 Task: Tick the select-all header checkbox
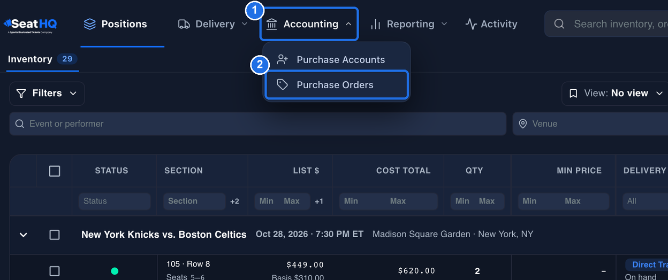pos(55,171)
